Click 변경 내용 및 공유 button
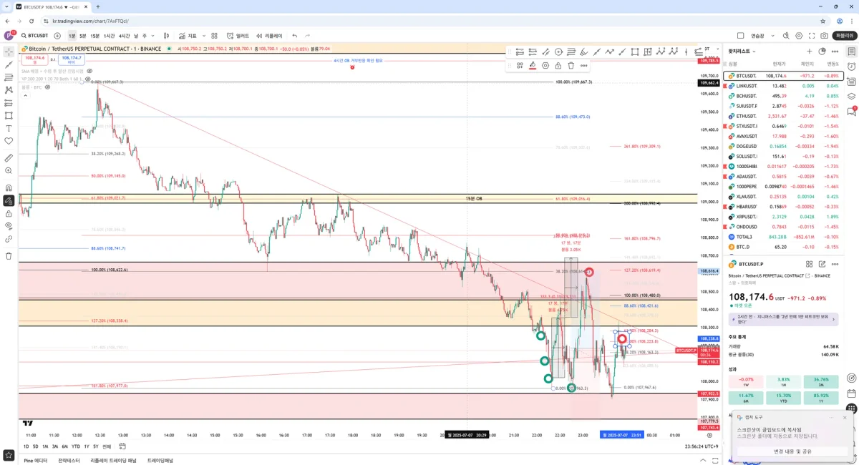 pyautogui.click(x=792, y=451)
